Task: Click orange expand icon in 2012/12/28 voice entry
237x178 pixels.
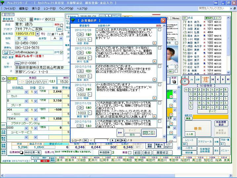Action: coord(154,43)
